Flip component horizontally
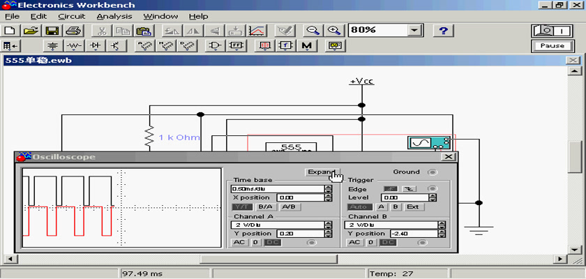 click(x=194, y=30)
